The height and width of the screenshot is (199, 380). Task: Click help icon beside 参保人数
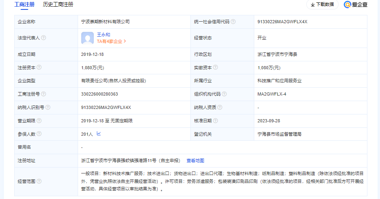tap(39, 134)
